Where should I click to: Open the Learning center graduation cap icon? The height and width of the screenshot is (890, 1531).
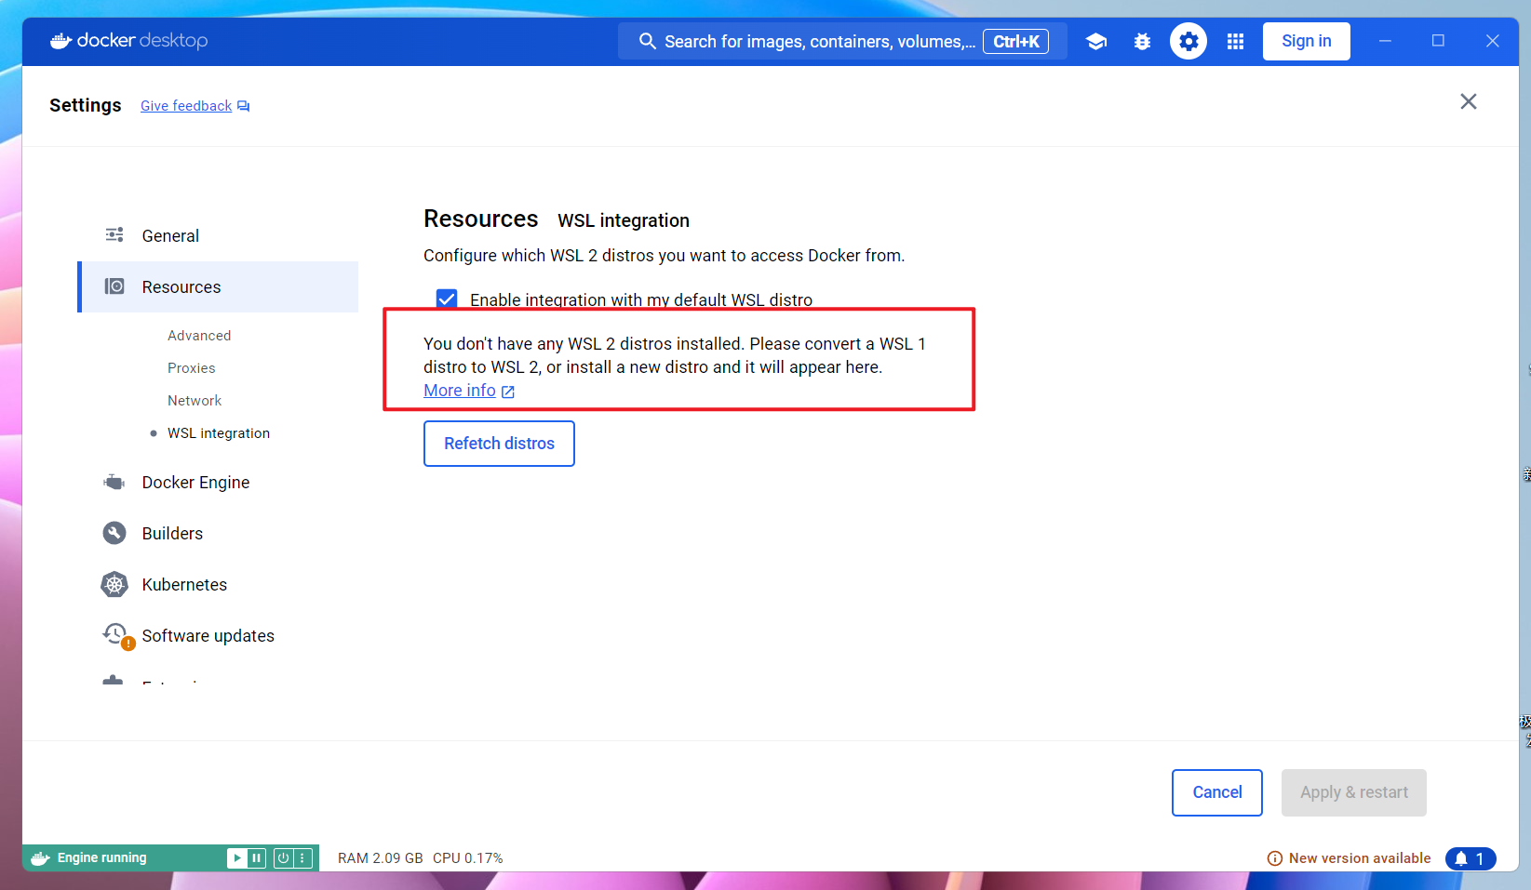coord(1096,42)
